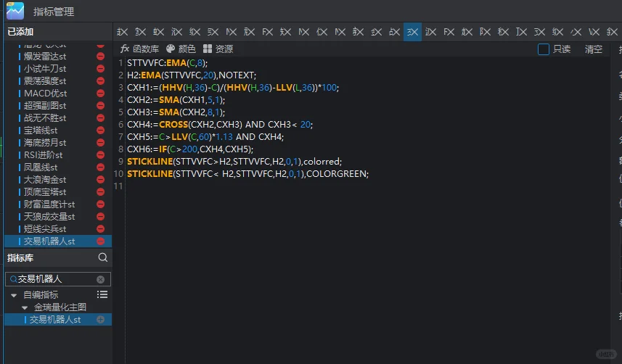
Task: Click code line CXH3:=SMA(CXH2,8,1);
Action: [176, 112]
